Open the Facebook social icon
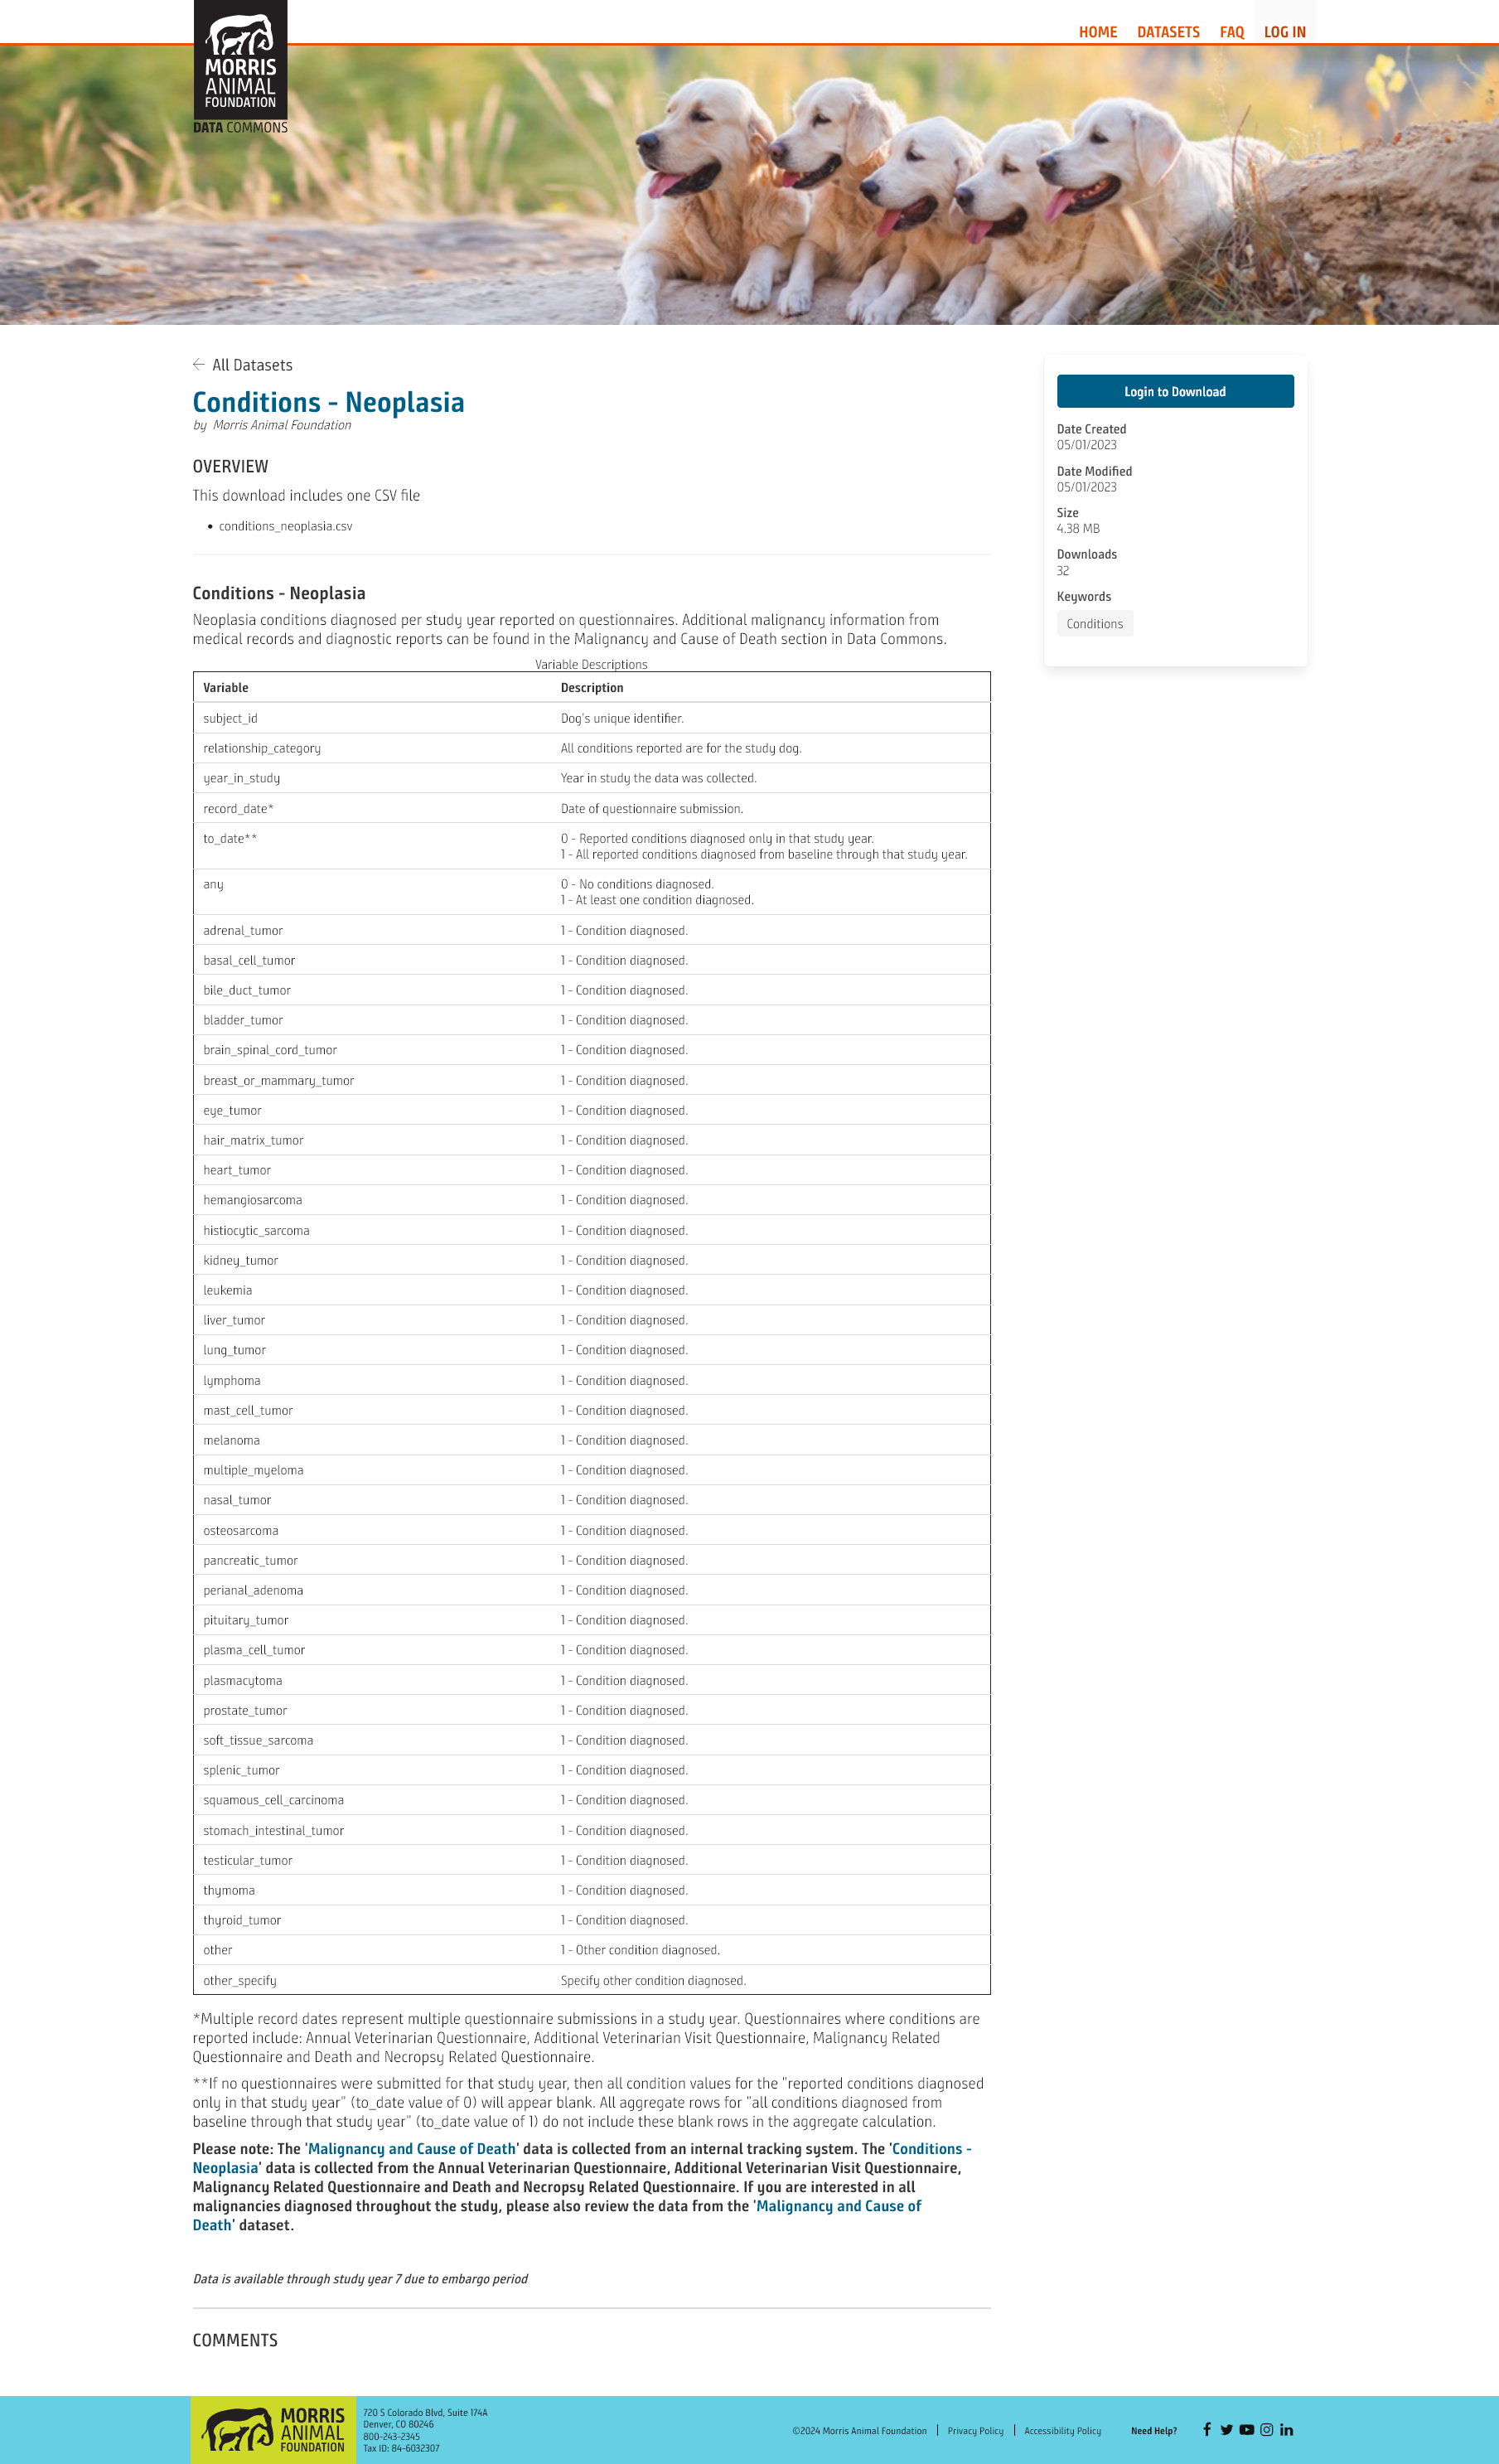Screen dimensions: 1499x2464 tap(1207, 2429)
